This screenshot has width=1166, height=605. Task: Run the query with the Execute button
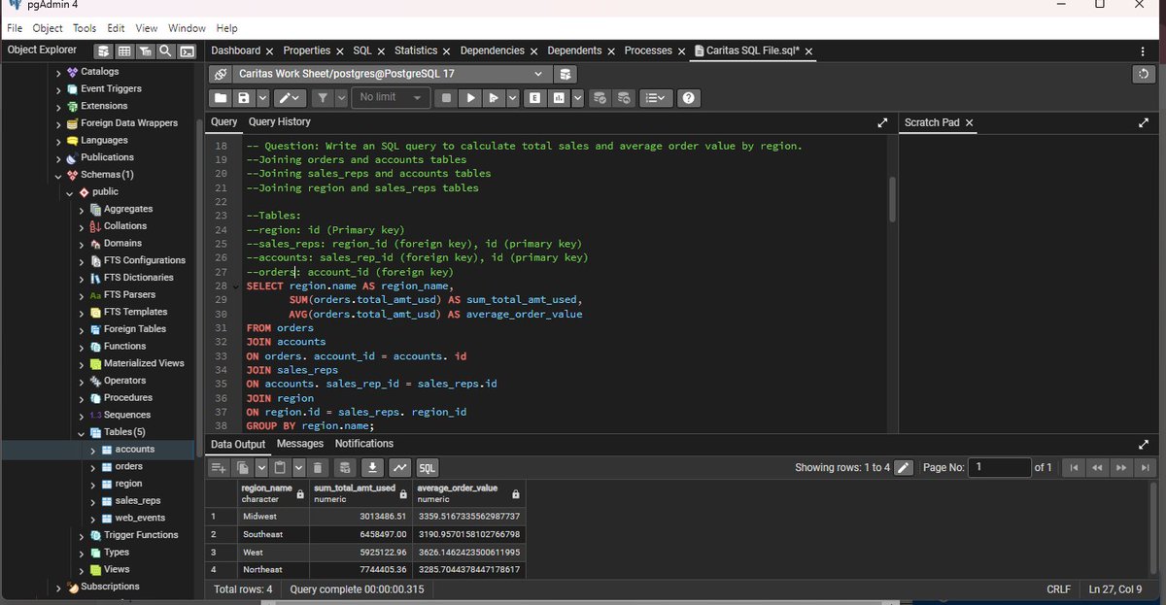(470, 98)
